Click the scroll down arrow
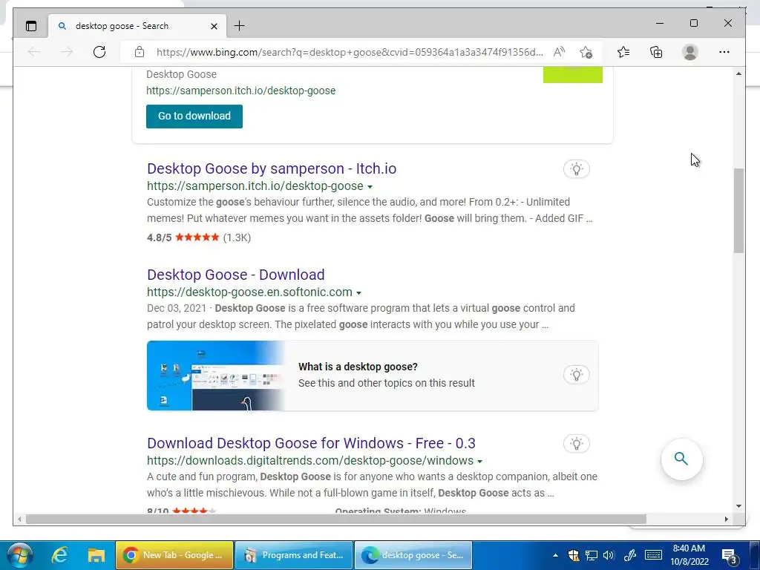The image size is (760, 570). coord(738,506)
